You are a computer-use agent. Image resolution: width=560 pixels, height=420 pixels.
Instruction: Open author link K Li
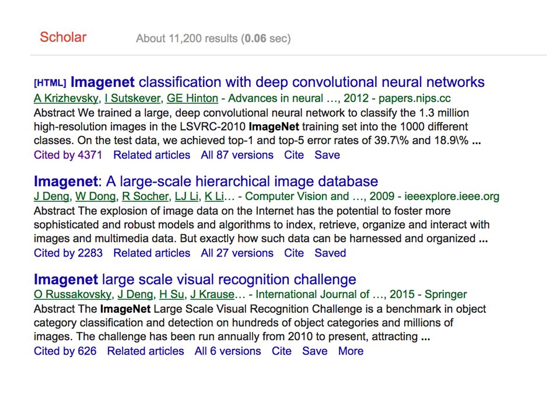tap(214, 197)
